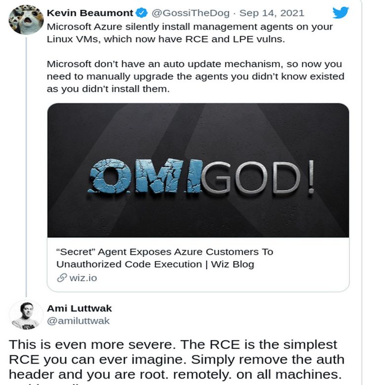Click the Ami Luttwak display name
Screen dimensions: 366x385
pyautogui.click(x=80, y=308)
